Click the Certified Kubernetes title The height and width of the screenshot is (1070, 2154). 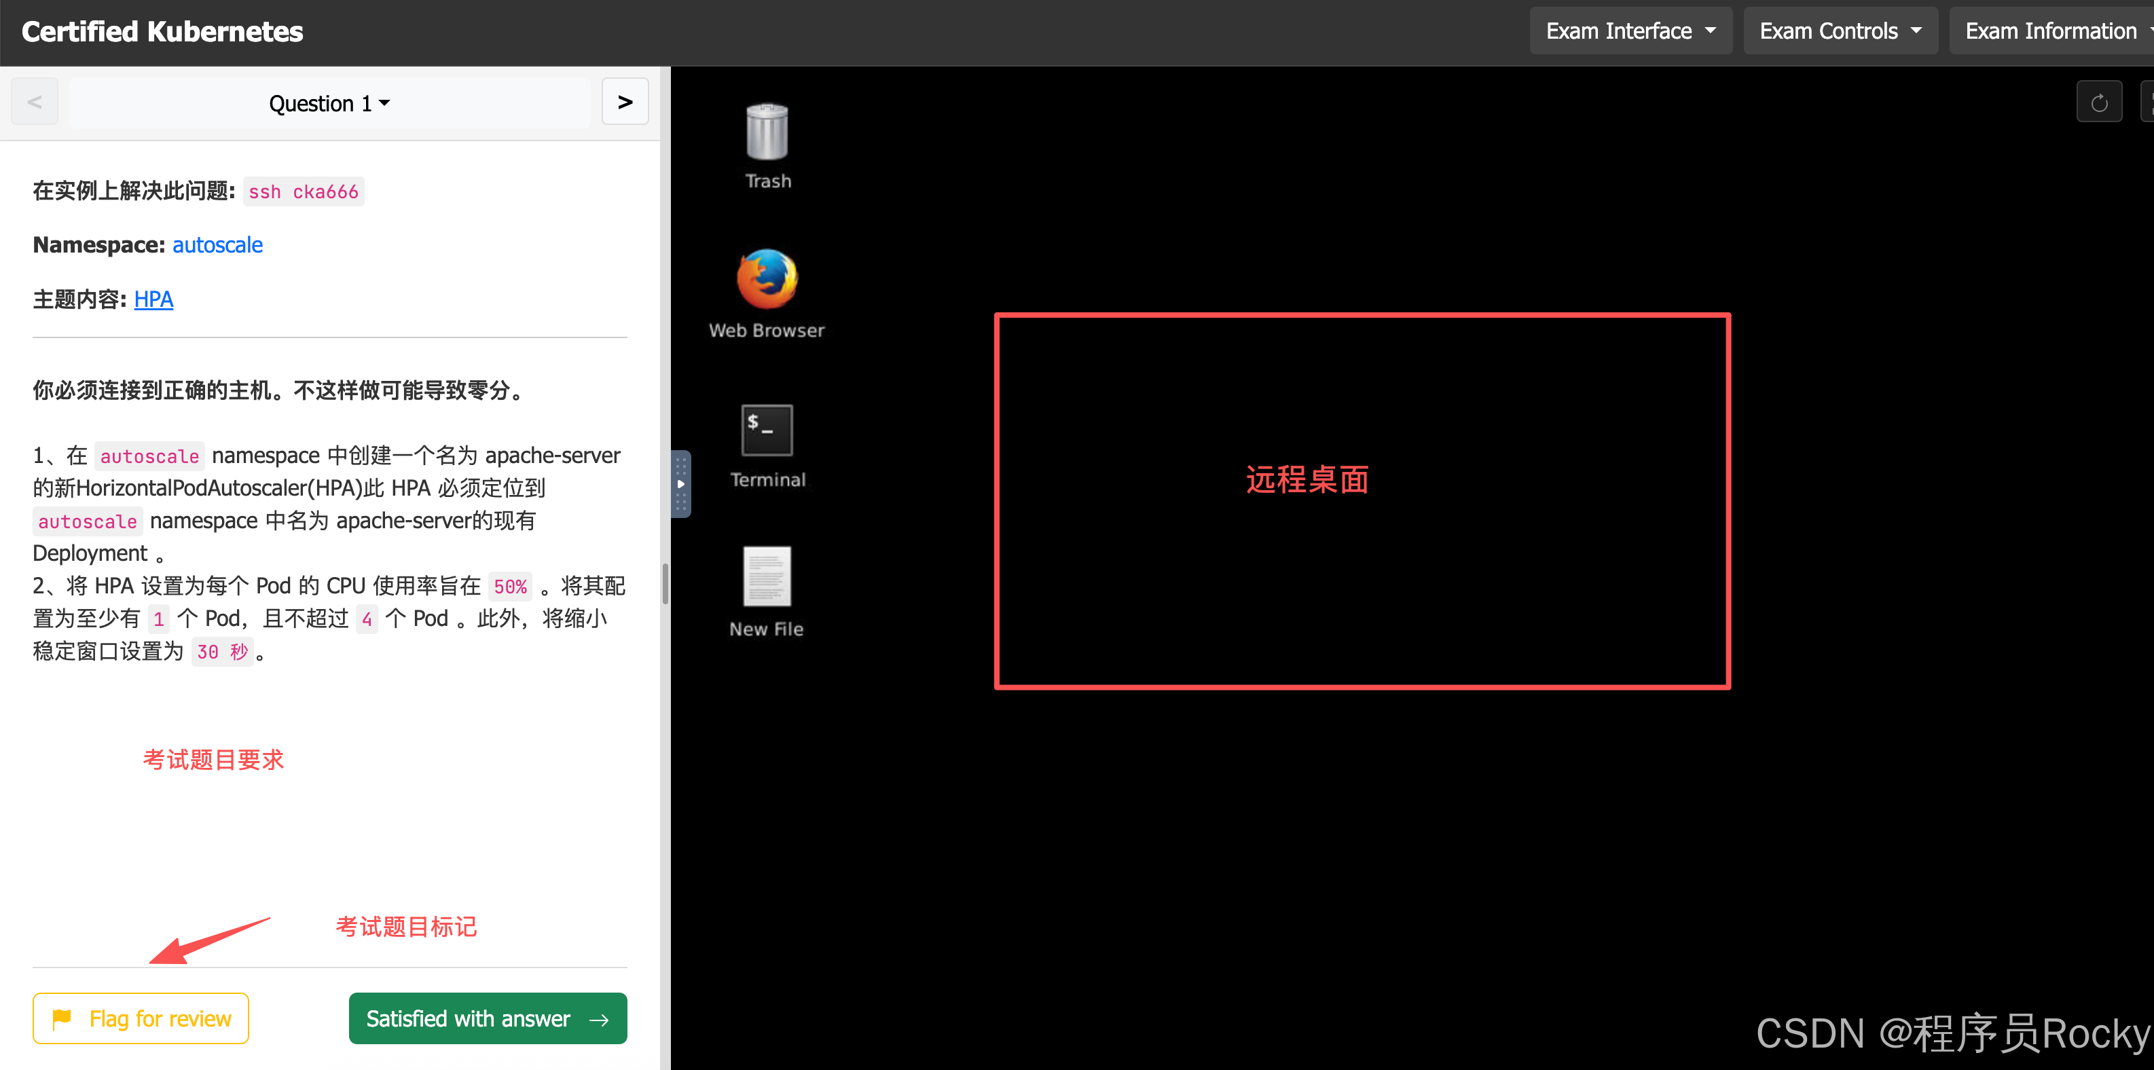[162, 31]
